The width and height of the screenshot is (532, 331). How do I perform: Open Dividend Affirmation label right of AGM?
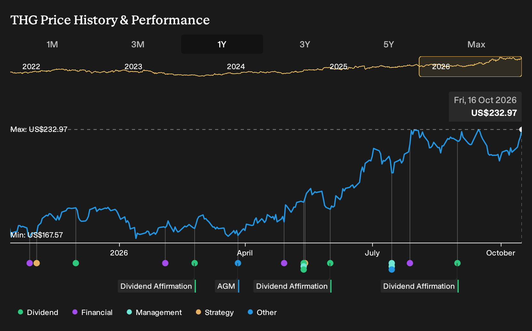[x=293, y=286]
